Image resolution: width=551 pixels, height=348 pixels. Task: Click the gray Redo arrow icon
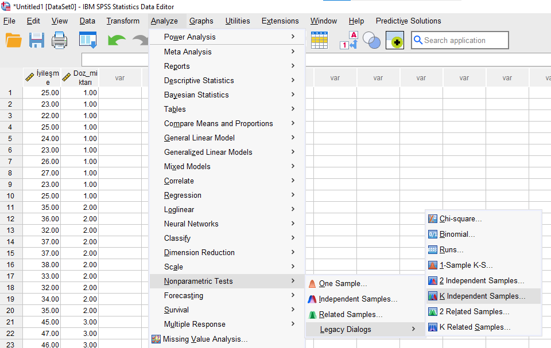pyautogui.click(x=140, y=40)
